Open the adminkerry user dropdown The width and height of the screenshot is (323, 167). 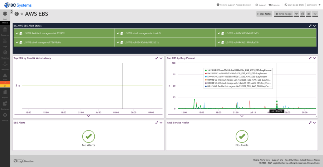click(x=313, y=5)
